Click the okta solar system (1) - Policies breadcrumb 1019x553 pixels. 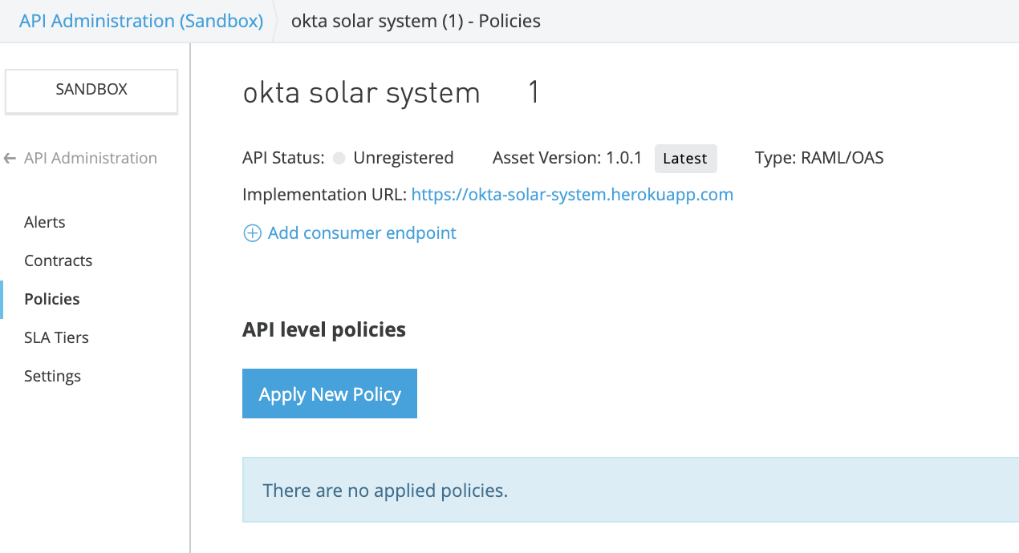pos(416,21)
